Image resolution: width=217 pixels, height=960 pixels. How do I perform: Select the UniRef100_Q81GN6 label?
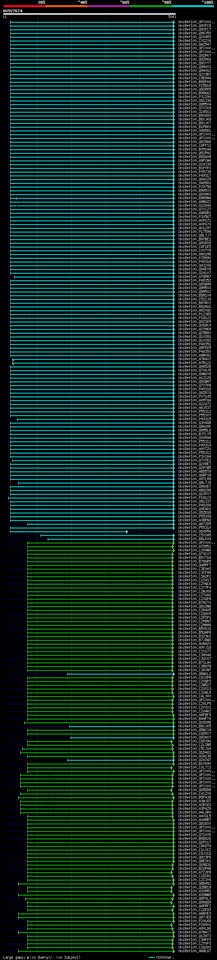click(195, 607)
